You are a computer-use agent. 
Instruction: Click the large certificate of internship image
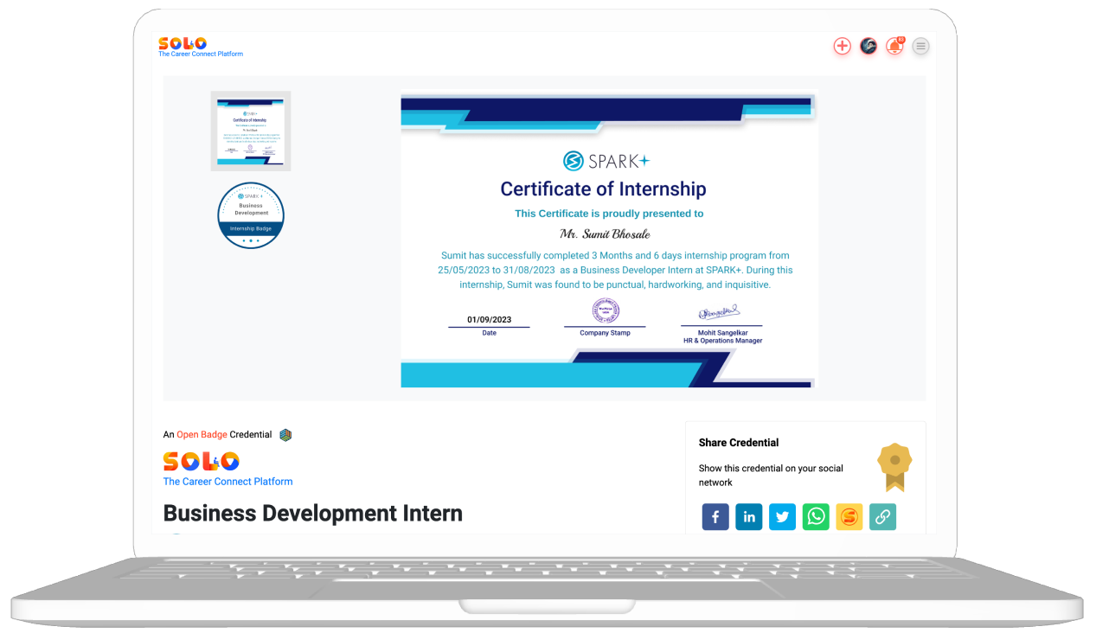click(x=608, y=240)
